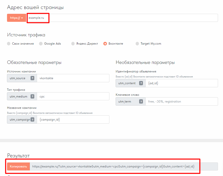Expand the https:// protocol dropdown
The width and height of the screenshot is (223, 176).
17,18
